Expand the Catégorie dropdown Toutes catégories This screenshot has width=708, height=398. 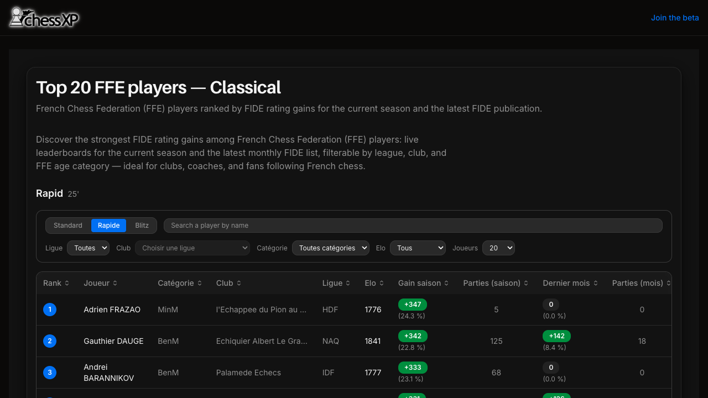click(x=331, y=248)
